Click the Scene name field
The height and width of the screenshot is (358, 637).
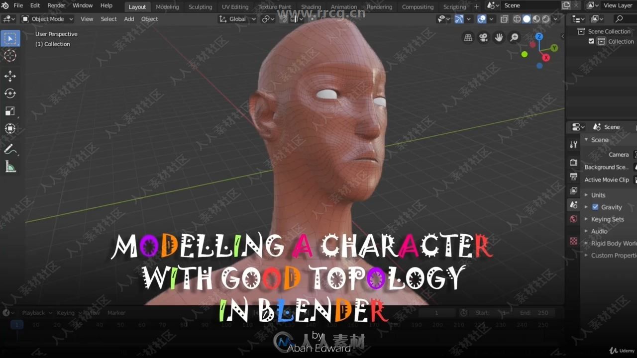click(531, 5)
